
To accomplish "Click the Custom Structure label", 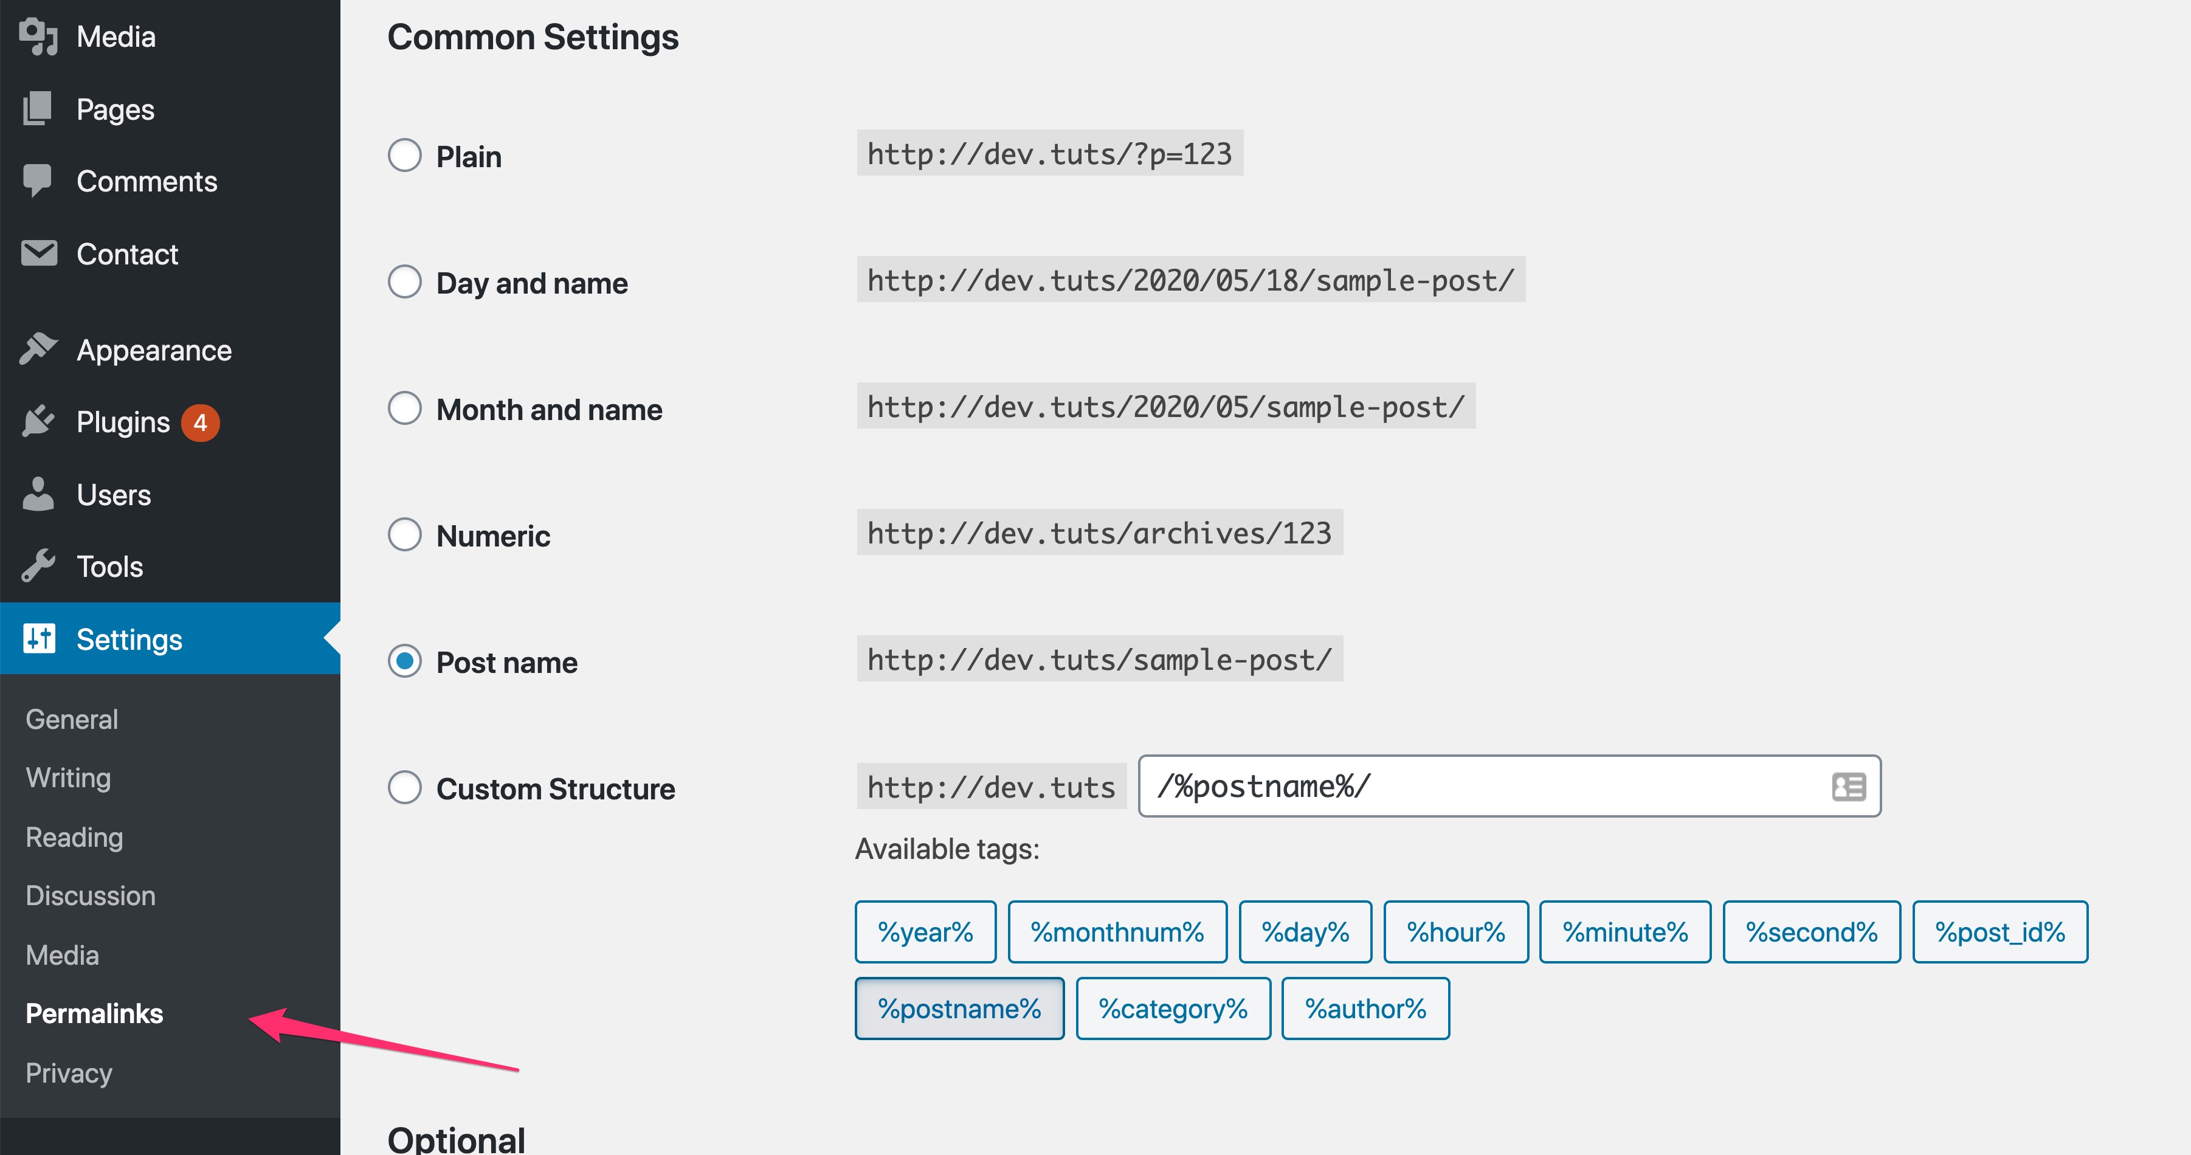I will (x=556, y=789).
